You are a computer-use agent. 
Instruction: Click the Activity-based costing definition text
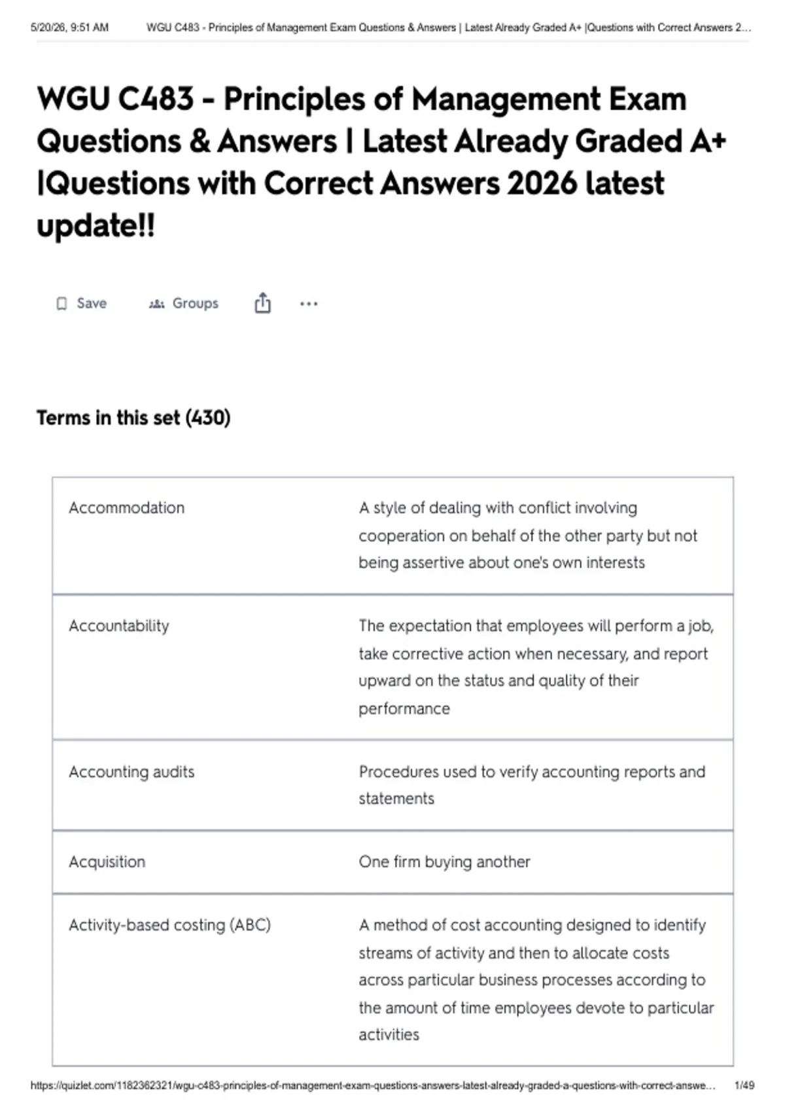(x=536, y=980)
